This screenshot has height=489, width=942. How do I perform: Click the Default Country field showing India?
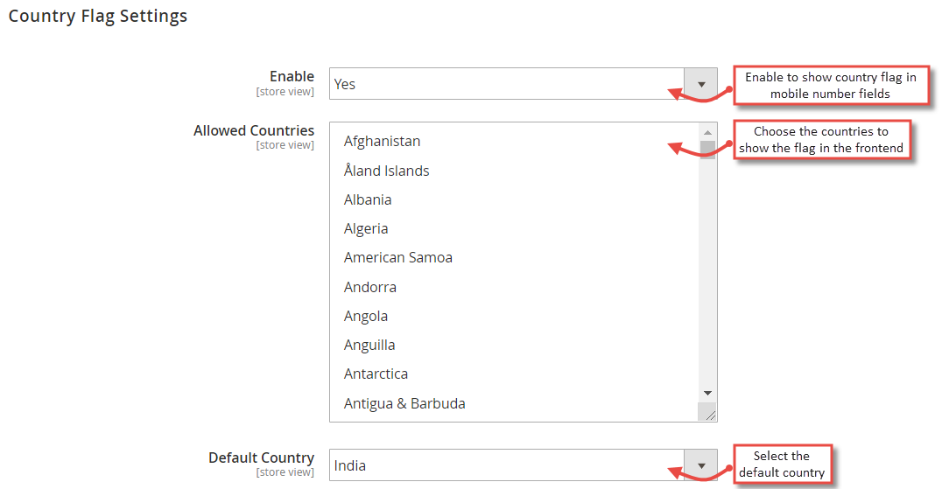click(524, 465)
